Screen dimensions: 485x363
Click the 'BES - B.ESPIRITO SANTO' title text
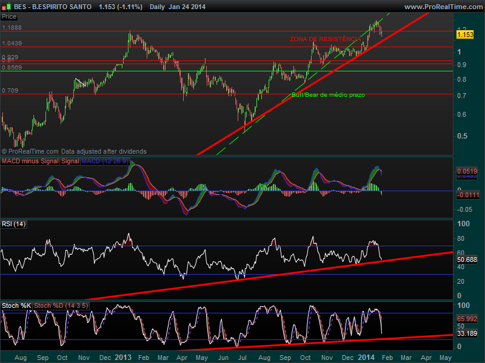pos(53,7)
